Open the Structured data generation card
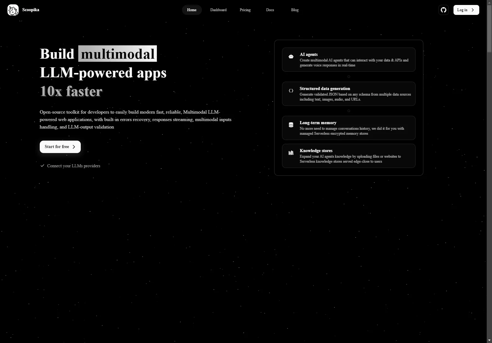 tap(348, 94)
